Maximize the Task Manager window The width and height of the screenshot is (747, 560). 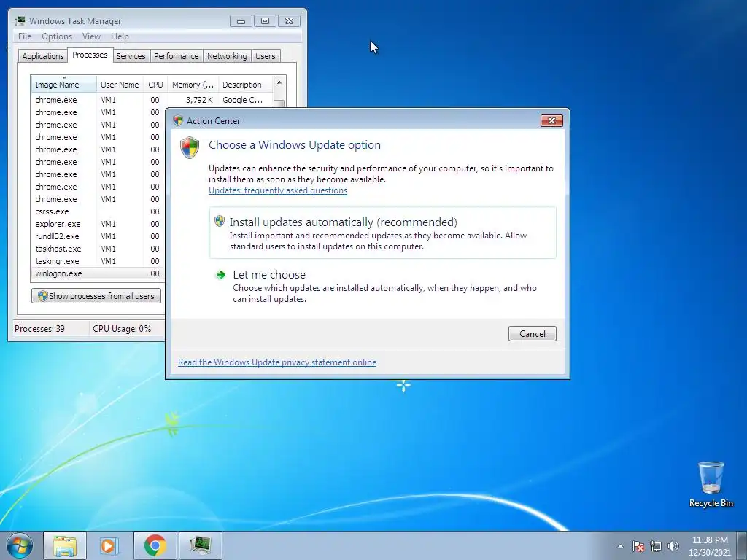[x=265, y=21]
